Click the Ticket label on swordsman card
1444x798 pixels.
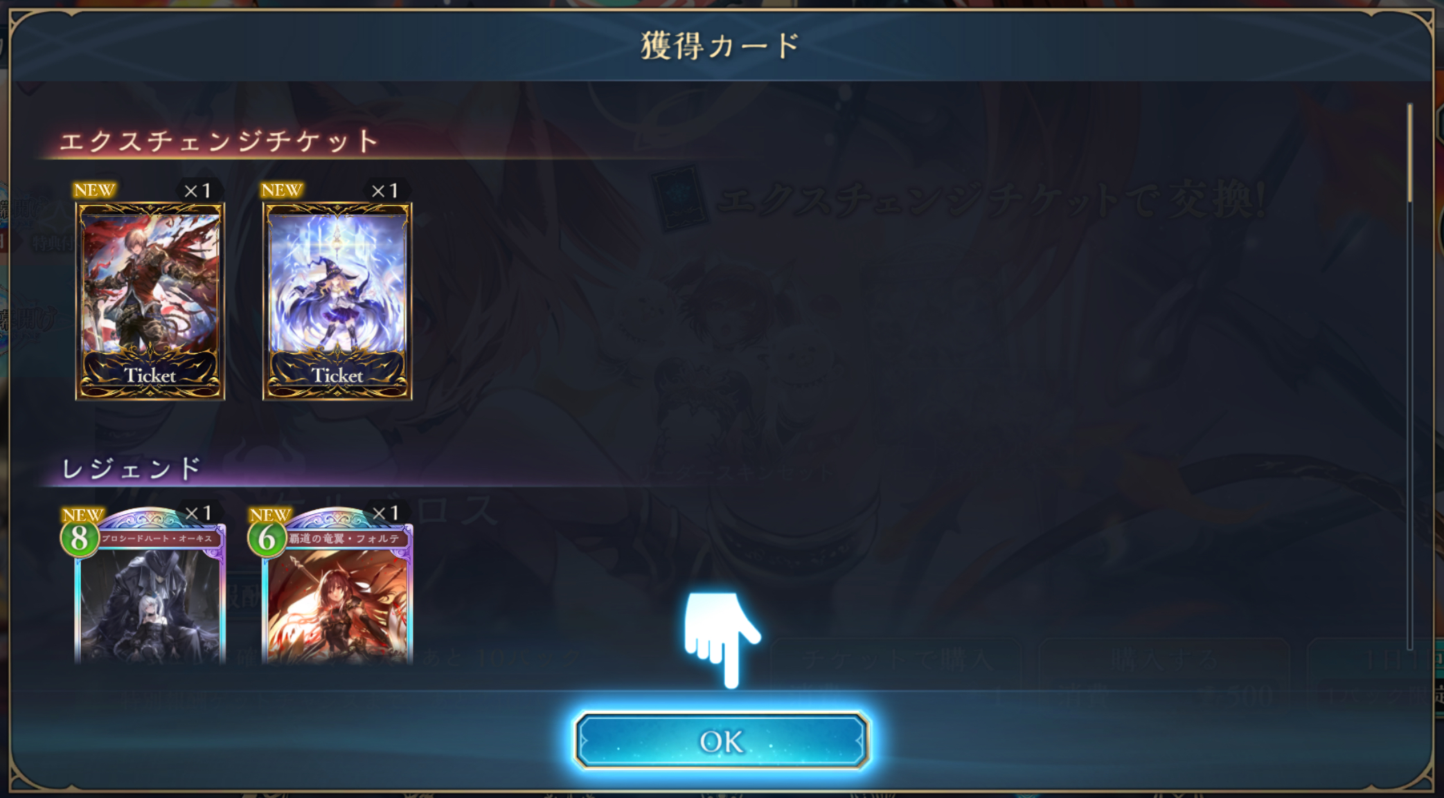pyautogui.click(x=150, y=375)
